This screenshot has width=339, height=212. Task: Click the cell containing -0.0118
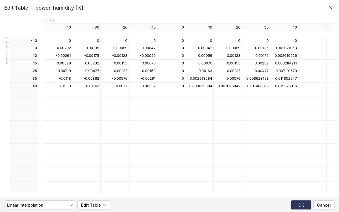coord(58,79)
